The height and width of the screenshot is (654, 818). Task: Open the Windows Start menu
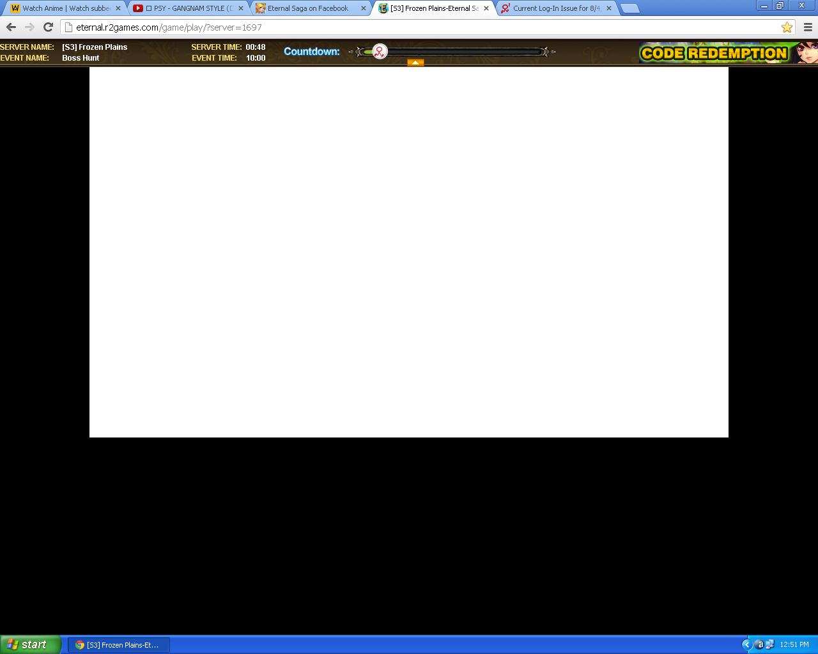[x=31, y=644]
